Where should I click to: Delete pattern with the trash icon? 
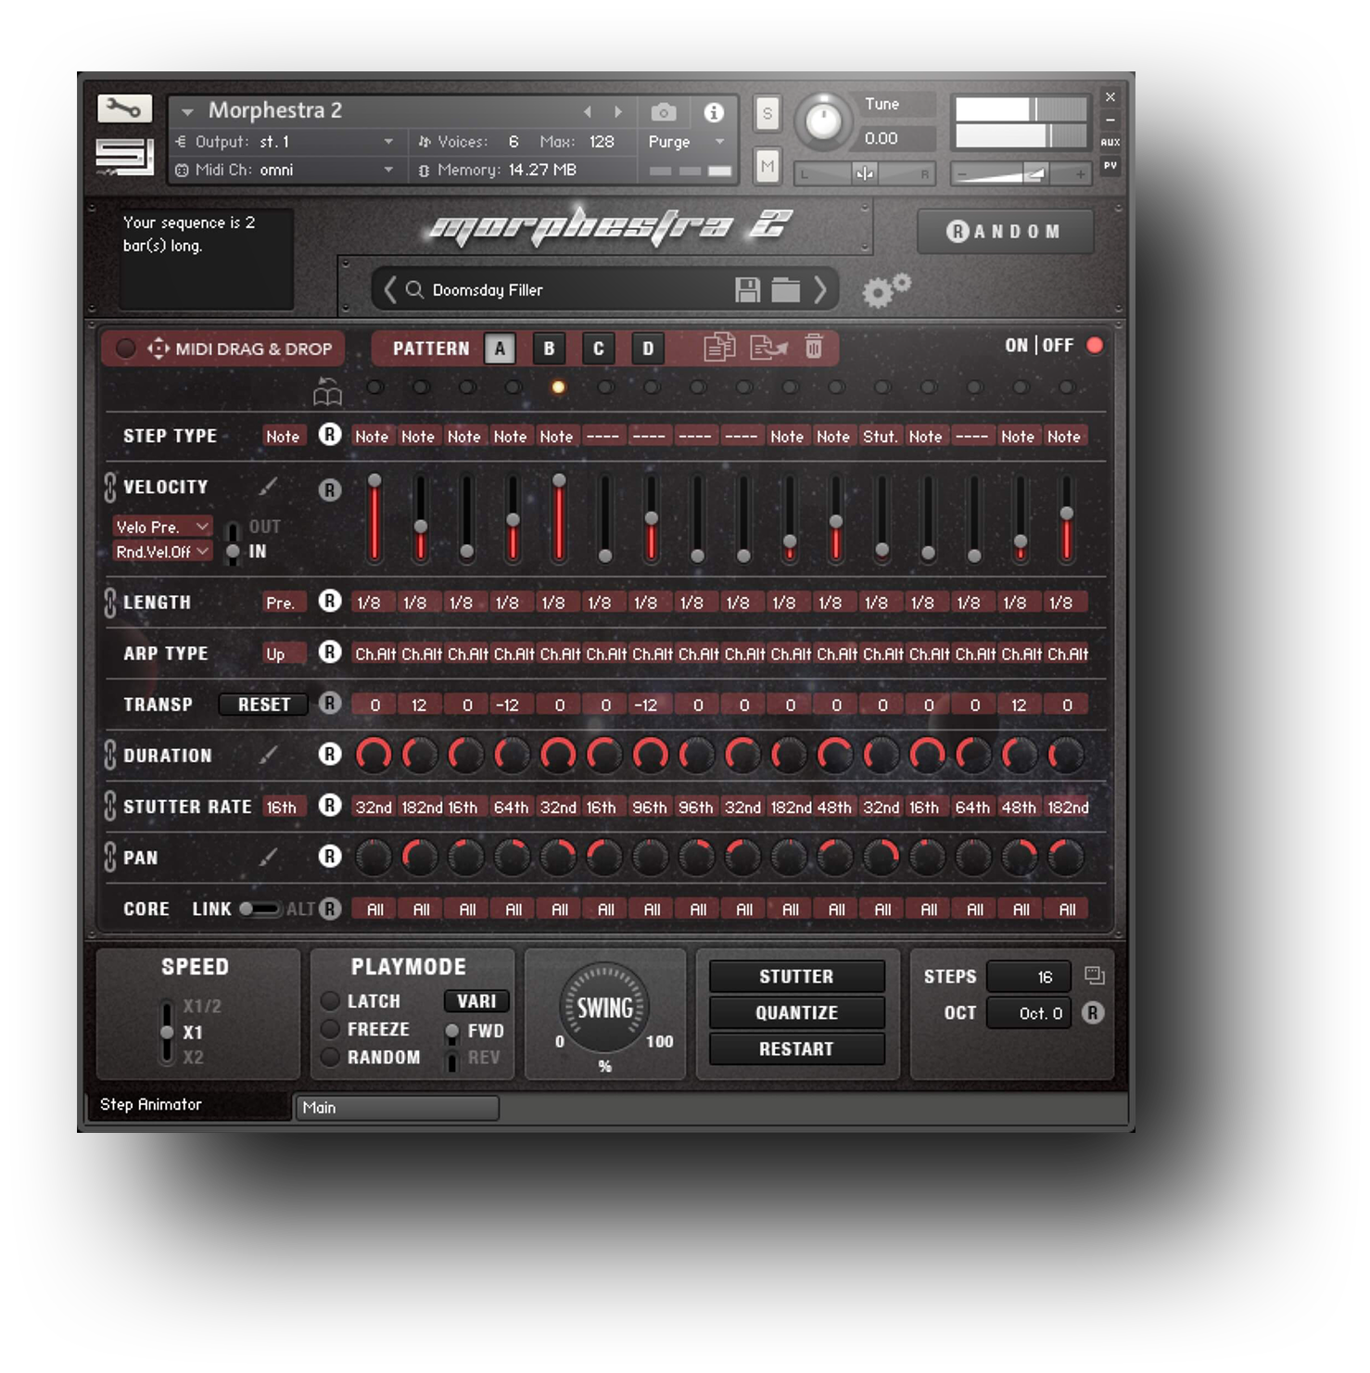tap(814, 348)
